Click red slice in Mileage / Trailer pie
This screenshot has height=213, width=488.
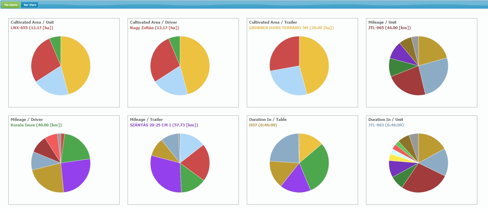coord(195,161)
